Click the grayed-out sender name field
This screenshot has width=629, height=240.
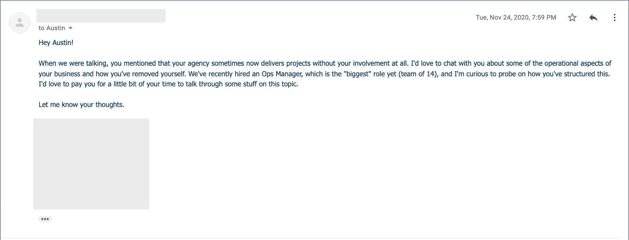(x=101, y=16)
